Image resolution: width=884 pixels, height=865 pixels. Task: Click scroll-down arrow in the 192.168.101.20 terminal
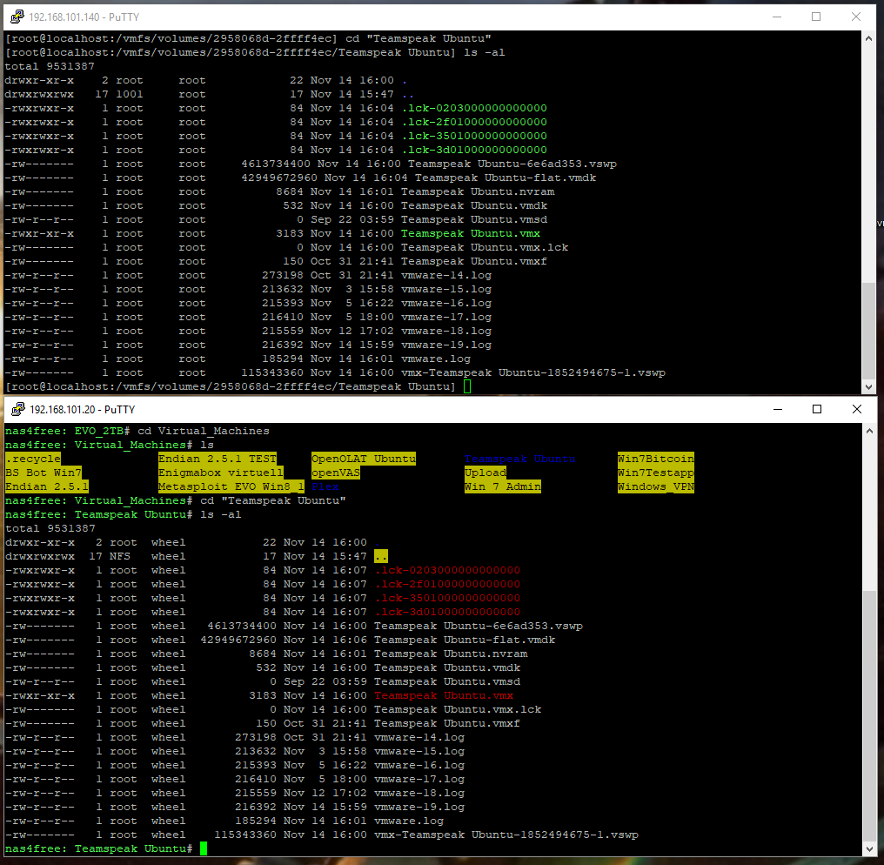[869, 848]
